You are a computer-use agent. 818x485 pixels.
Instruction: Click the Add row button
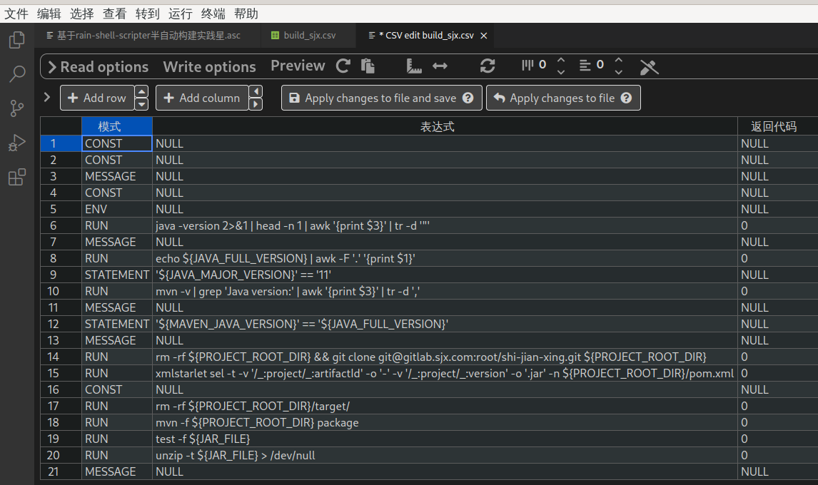[96, 98]
